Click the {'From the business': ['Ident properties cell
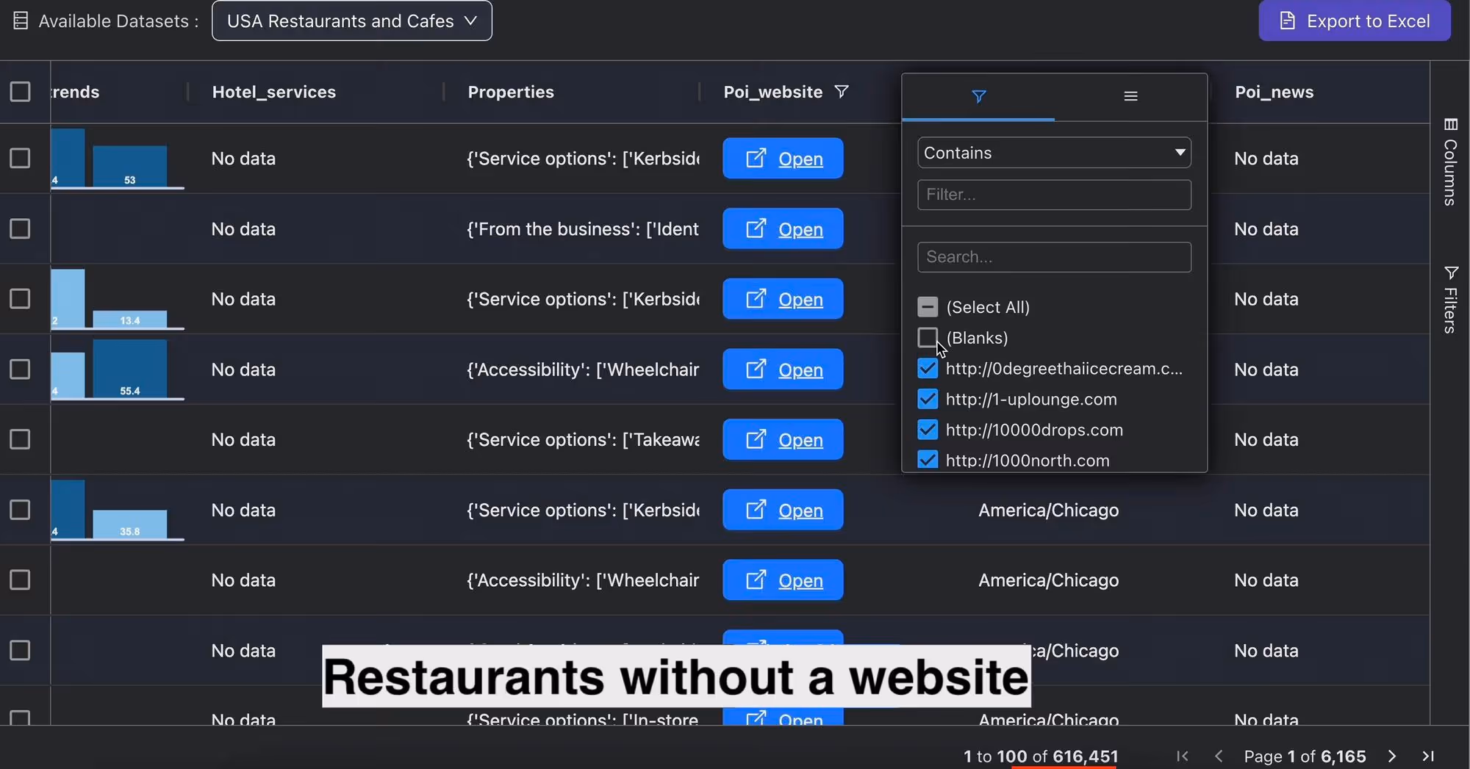Viewport: 1470px width, 769px height. pyautogui.click(x=583, y=229)
